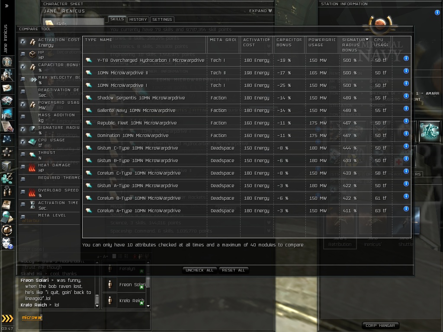
Task: Open the Mail envelope icon in sidebar
Action: [7, 88]
